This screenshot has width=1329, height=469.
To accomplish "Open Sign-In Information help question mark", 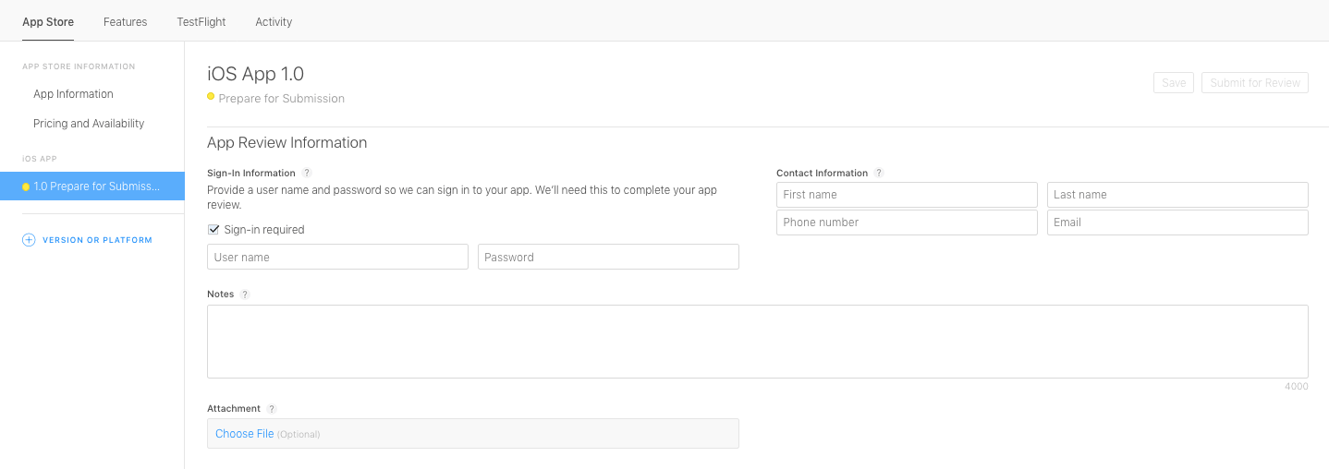I will tap(307, 173).
